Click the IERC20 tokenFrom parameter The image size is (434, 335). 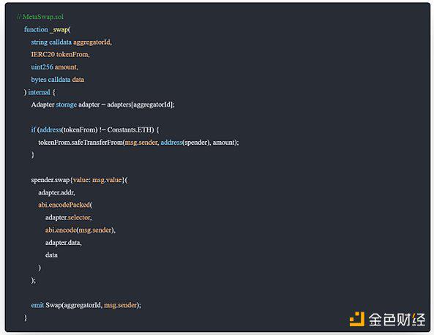tap(60, 55)
